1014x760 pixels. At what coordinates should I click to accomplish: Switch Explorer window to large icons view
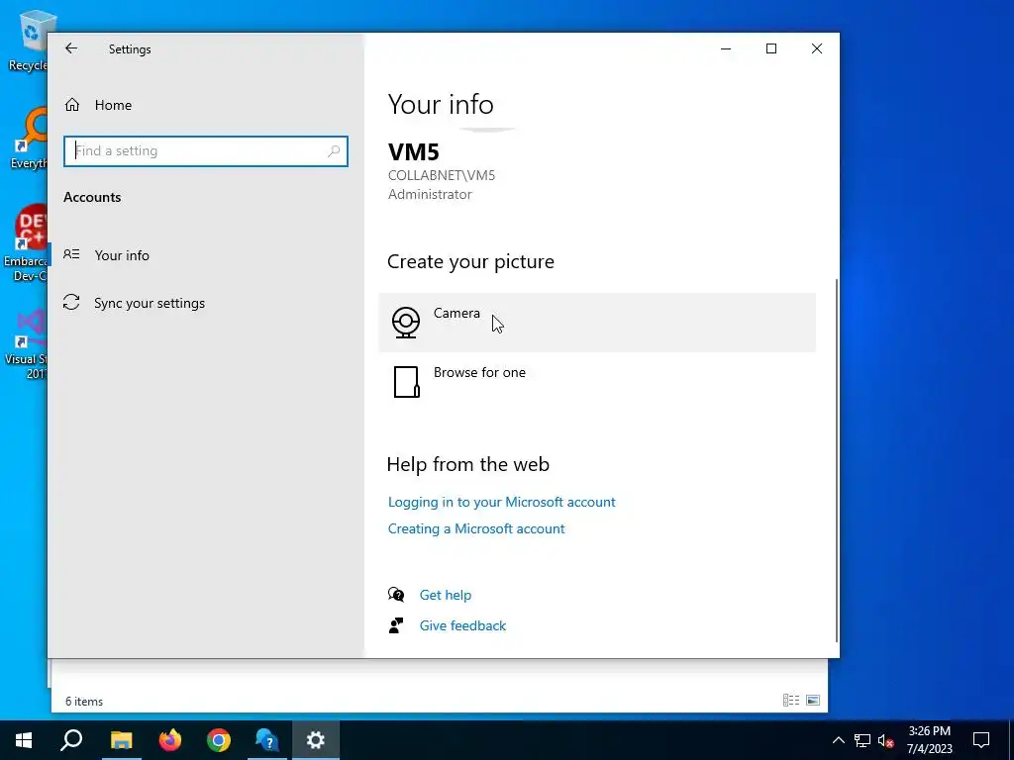[813, 701]
